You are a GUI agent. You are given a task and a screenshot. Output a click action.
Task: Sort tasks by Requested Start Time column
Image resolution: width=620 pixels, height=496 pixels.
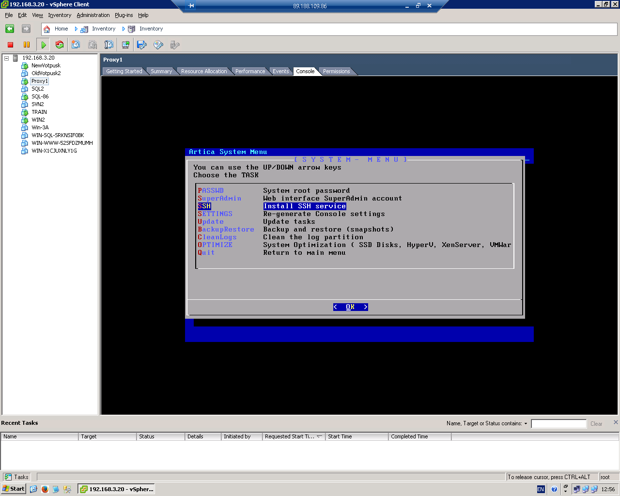tap(294, 436)
